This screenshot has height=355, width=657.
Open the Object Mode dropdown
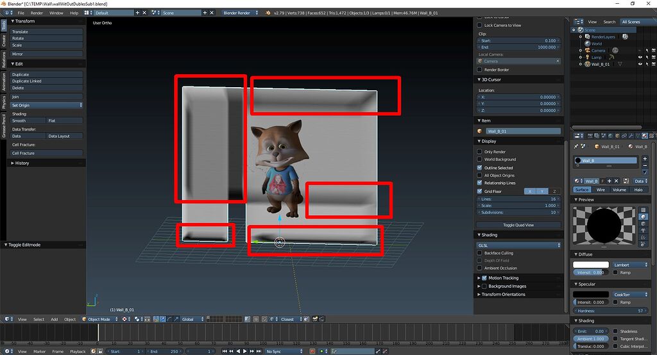(99, 319)
